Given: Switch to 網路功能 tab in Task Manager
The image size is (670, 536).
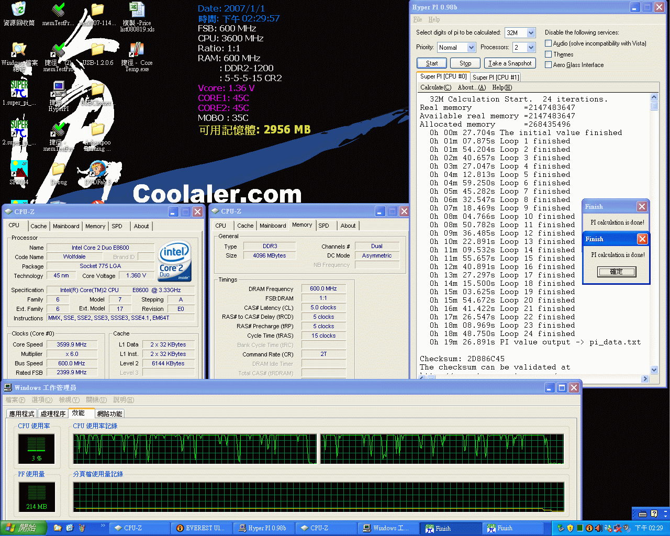Looking at the screenshot, I should [x=109, y=414].
